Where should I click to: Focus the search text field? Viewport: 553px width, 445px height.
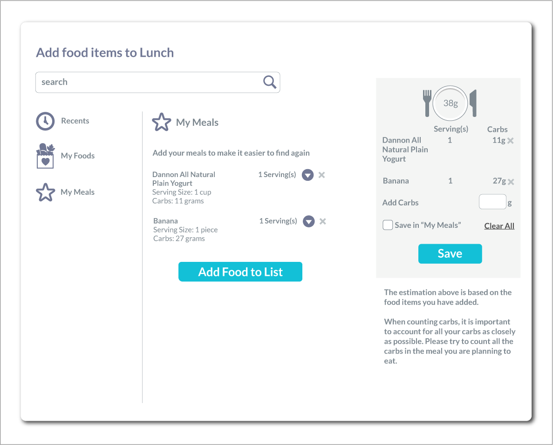(149, 82)
